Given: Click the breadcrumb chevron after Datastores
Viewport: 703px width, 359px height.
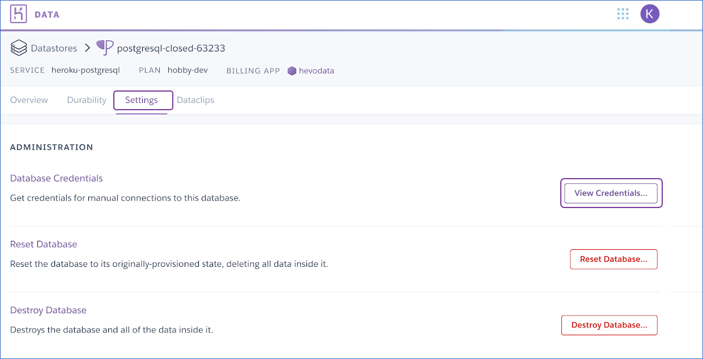Looking at the screenshot, I should tap(87, 48).
